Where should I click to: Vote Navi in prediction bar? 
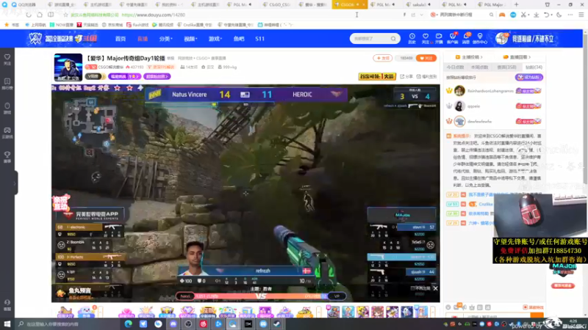click(x=185, y=296)
